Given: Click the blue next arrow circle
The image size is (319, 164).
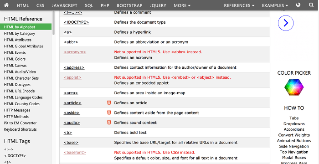Looking at the screenshot, I should (x=286, y=23).
